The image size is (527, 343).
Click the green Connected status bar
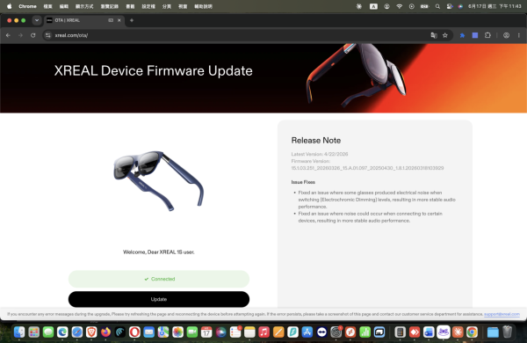159,279
